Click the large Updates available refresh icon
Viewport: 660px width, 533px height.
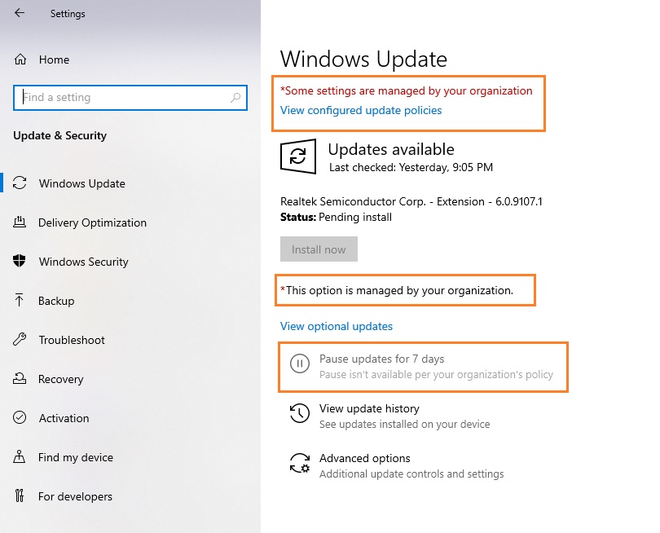click(298, 156)
